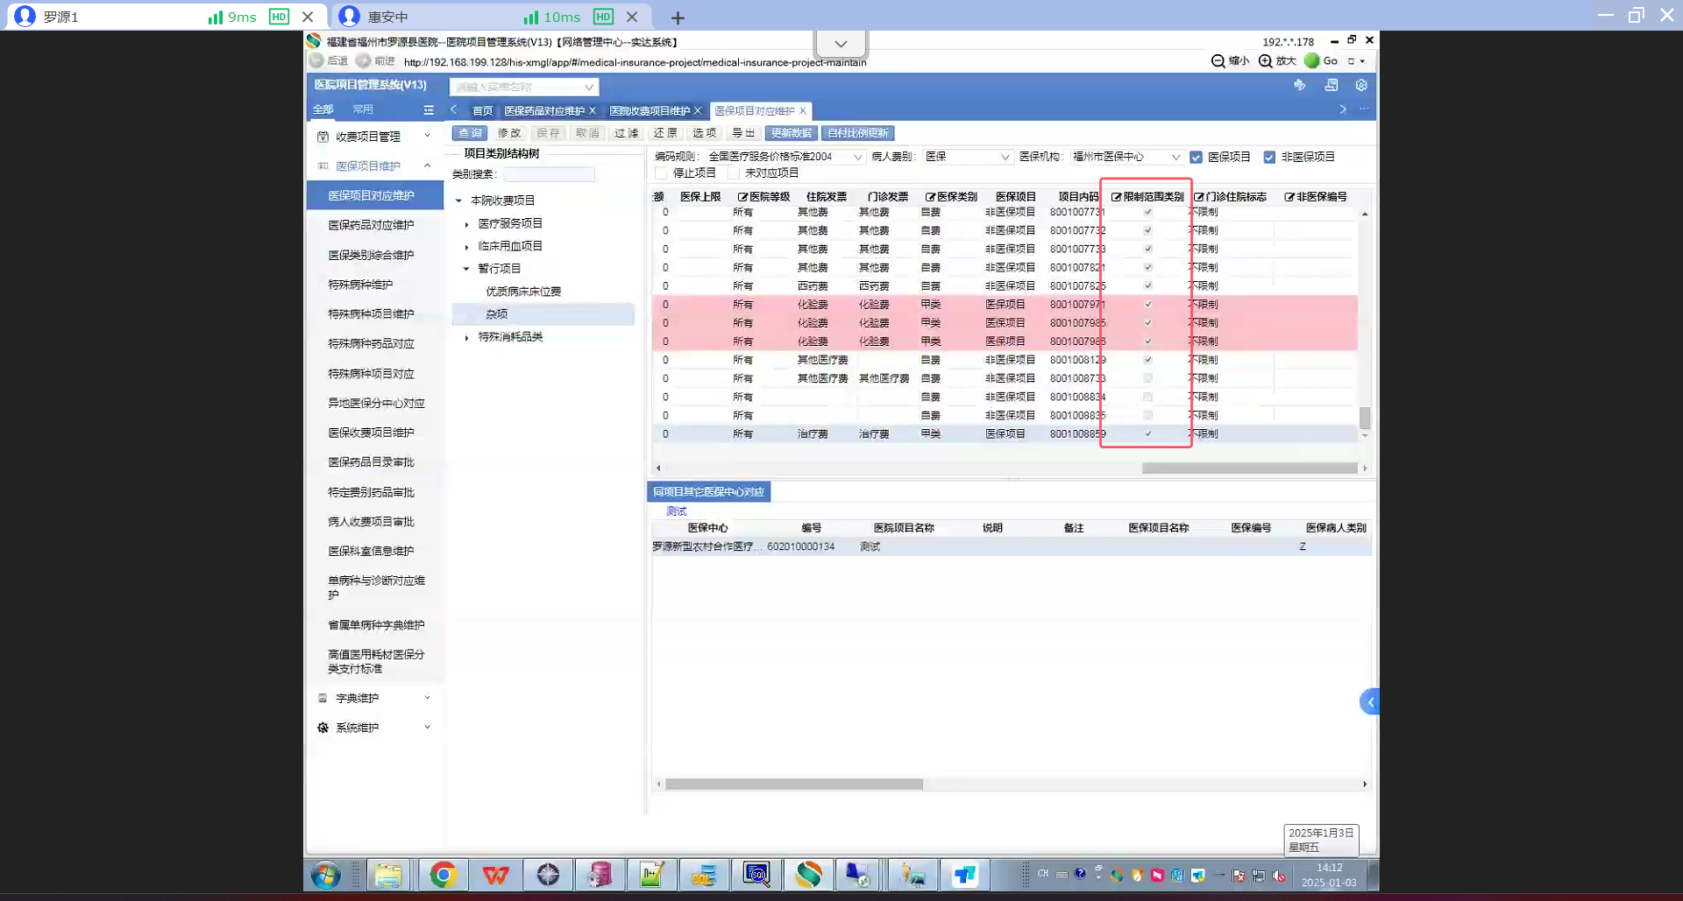The height and width of the screenshot is (901, 1683).
Task: Toggle 限制范围 checkbox for item 8001008859
Action: (x=1148, y=434)
